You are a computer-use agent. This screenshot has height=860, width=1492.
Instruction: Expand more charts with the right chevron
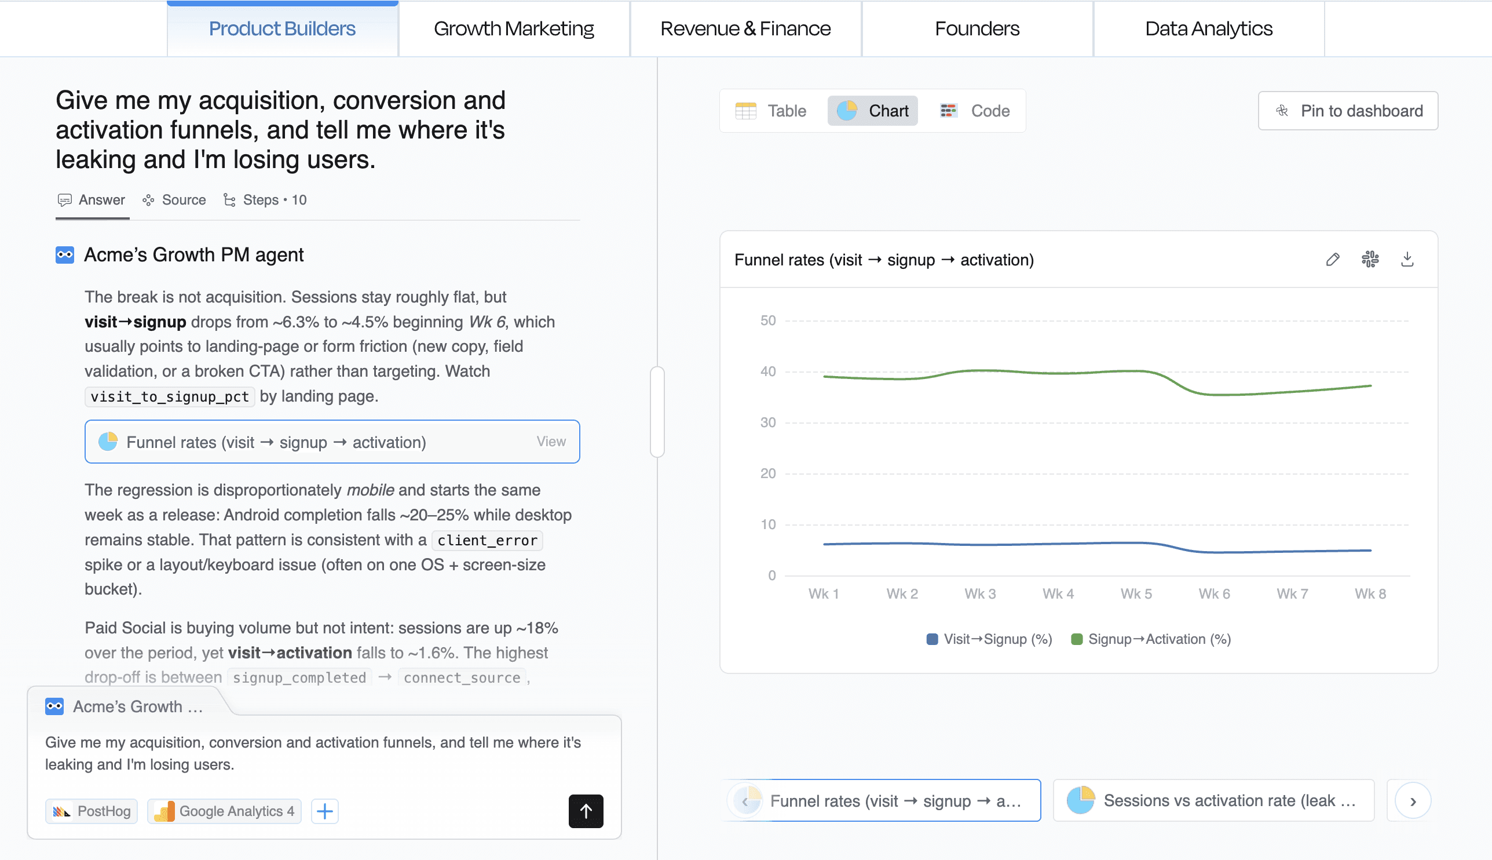(1412, 800)
